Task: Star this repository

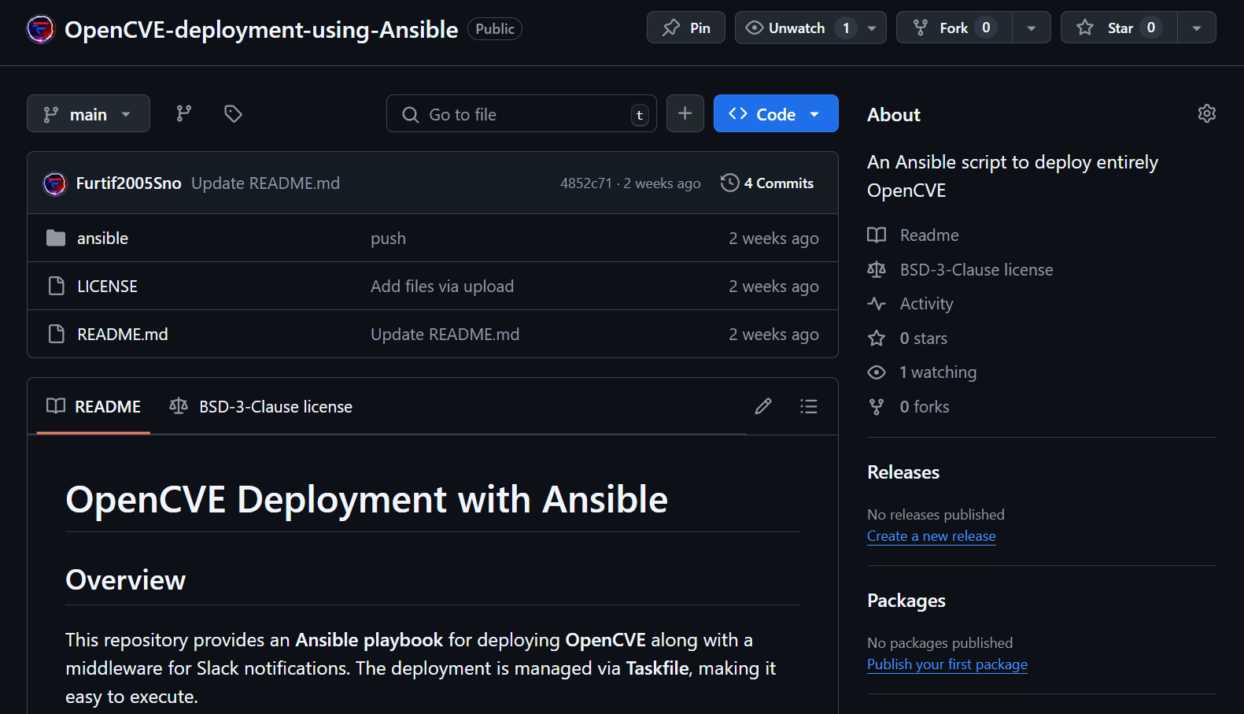Action: pos(1119,28)
